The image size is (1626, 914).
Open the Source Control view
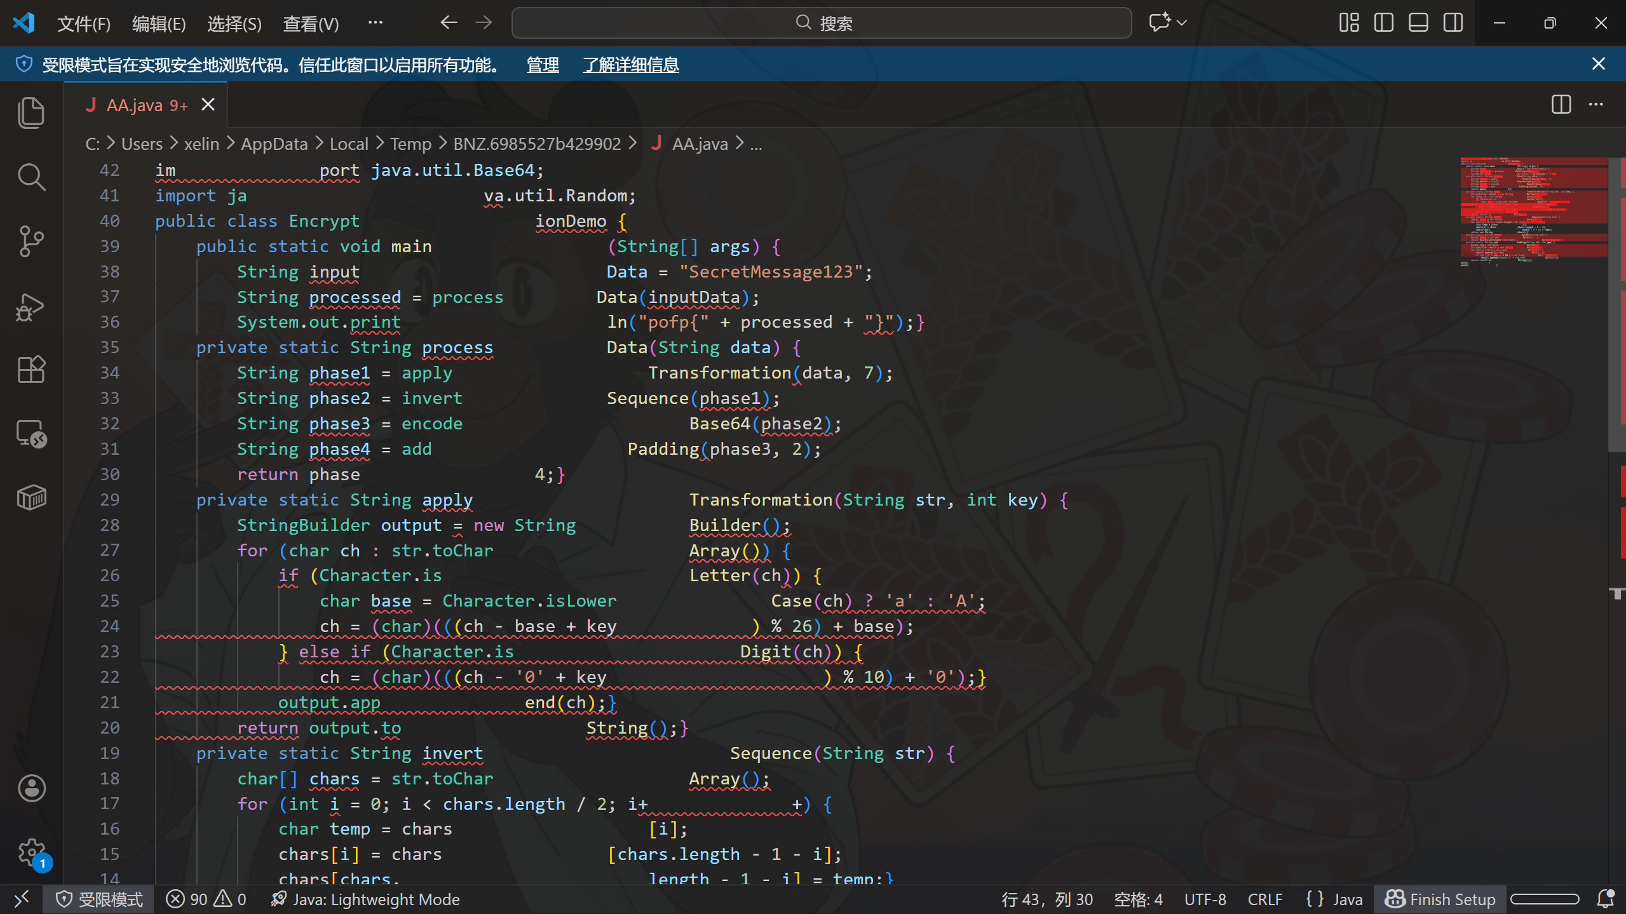click(x=30, y=241)
